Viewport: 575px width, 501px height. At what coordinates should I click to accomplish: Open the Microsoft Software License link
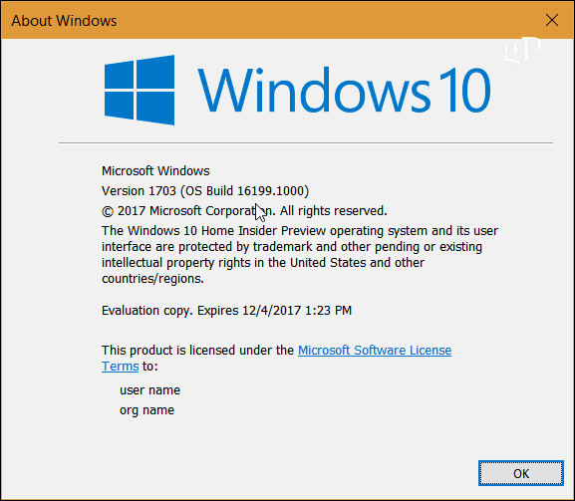[375, 350]
